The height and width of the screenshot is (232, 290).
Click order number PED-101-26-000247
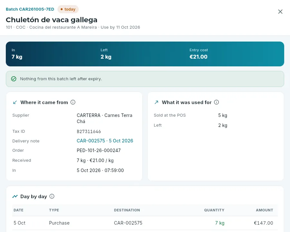tap(99, 150)
